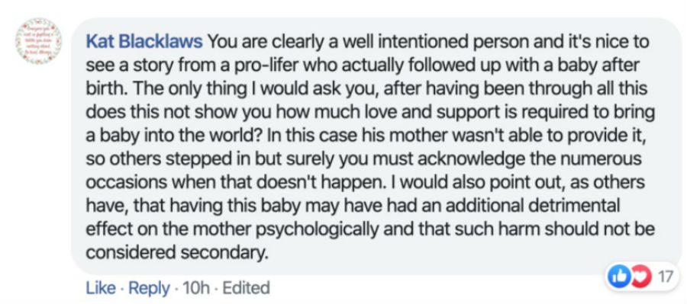Like Kat Blacklaws' comment
This screenshot has width=687, height=304.
click(101, 288)
